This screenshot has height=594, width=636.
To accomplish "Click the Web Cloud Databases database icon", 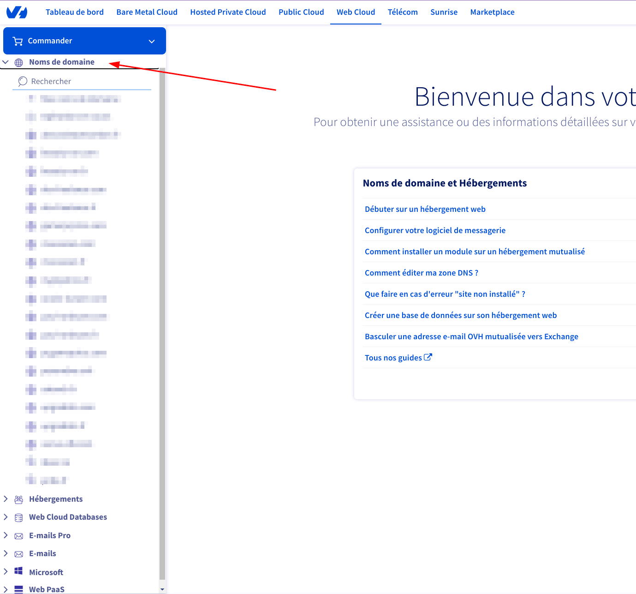I will [x=19, y=517].
